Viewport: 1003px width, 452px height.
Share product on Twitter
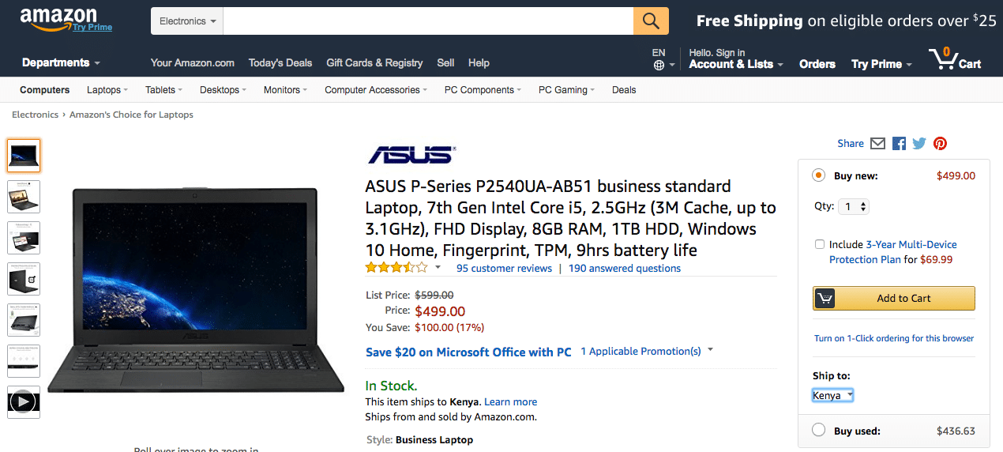click(x=919, y=143)
